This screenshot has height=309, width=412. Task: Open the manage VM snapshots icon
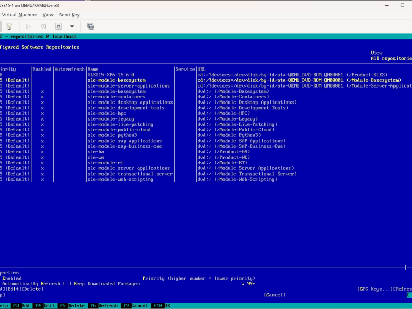(x=91, y=27)
